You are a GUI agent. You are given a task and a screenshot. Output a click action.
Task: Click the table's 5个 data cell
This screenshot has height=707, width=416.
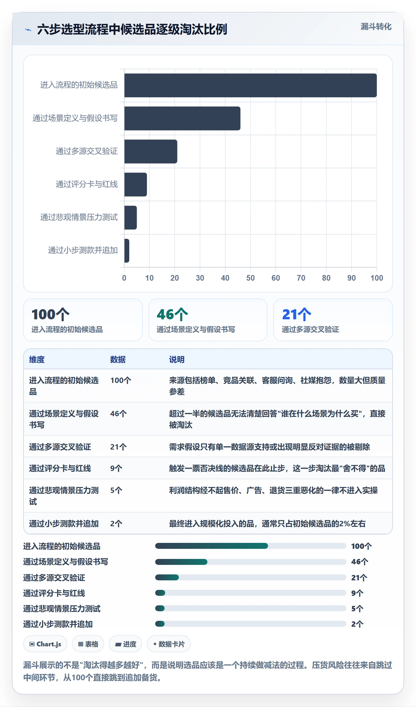[116, 490]
